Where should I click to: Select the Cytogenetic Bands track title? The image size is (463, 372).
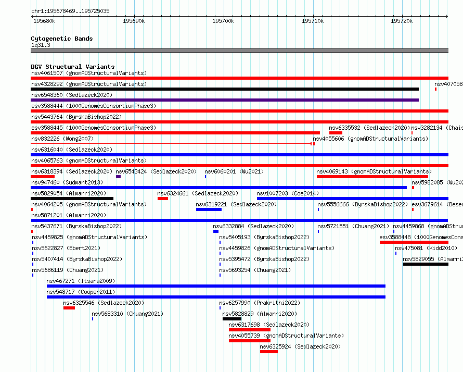point(62,39)
